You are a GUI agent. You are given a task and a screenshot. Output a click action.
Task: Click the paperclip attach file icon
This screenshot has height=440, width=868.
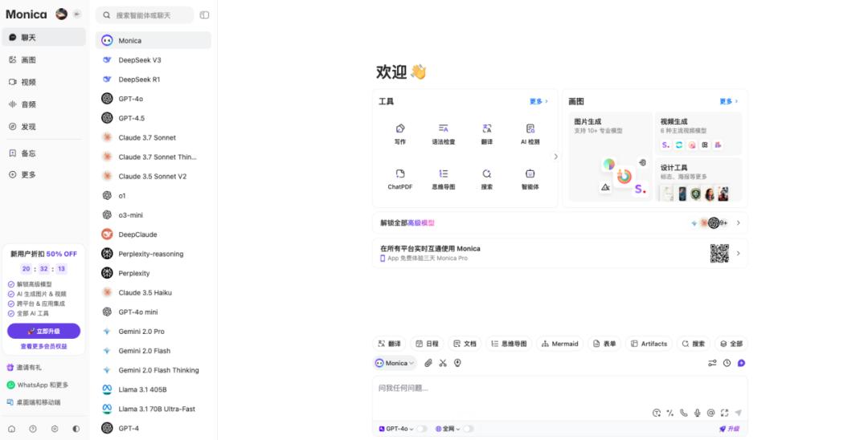click(428, 363)
